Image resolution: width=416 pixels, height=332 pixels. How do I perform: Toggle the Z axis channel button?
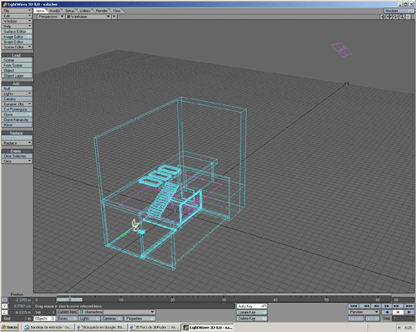[x=5, y=313]
